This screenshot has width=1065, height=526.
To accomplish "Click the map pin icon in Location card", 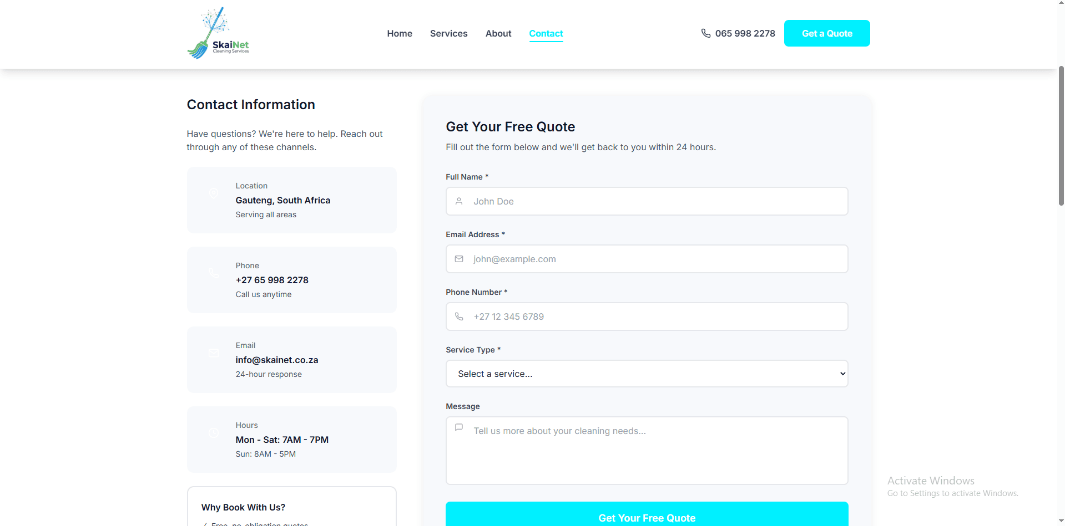I will pos(214,193).
